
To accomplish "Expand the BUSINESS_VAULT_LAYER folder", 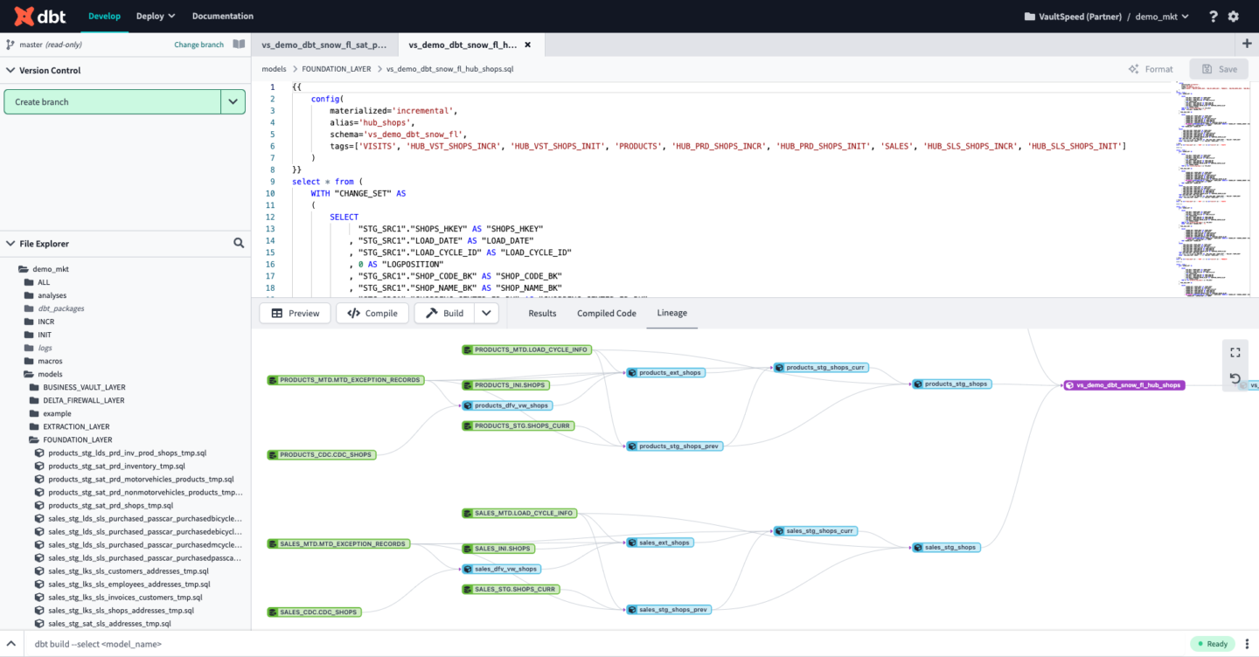I will tap(84, 387).
